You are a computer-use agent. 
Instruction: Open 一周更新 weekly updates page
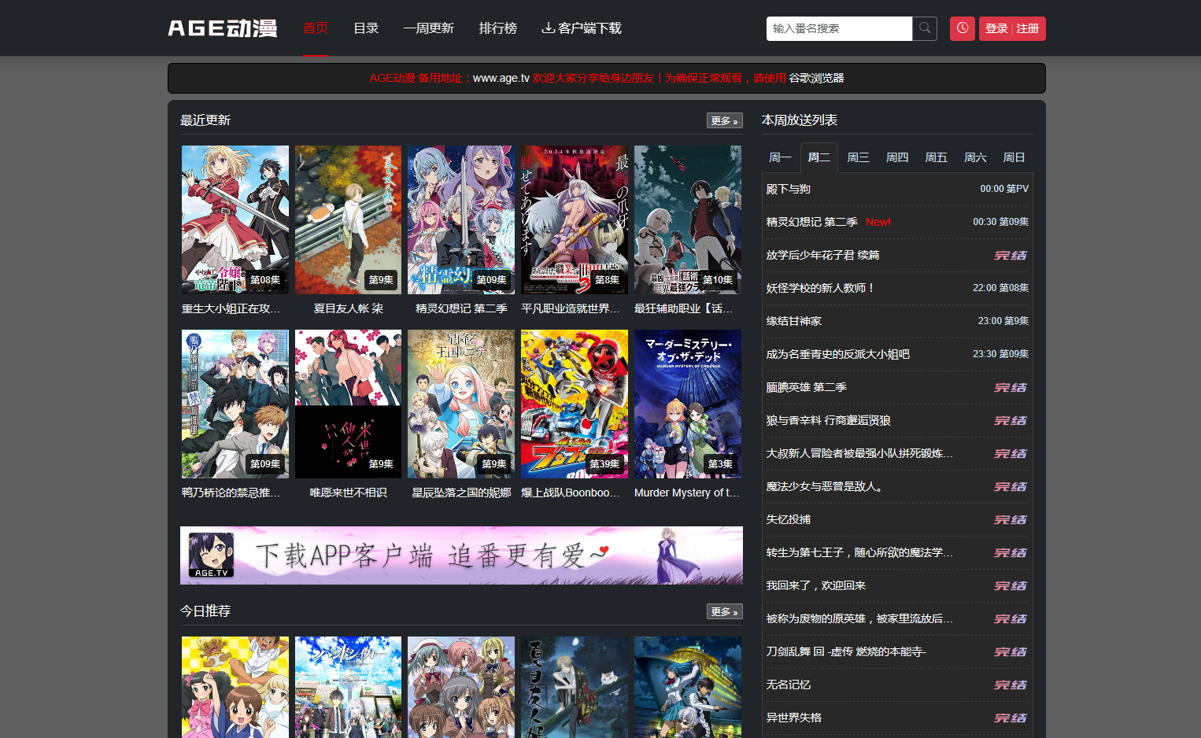pyautogui.click(x=429, y=28)
